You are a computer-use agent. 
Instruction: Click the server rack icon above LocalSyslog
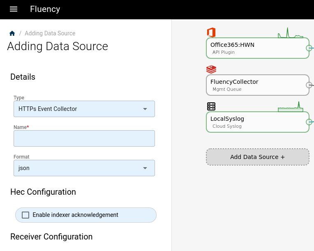click(x=211, y=106)
